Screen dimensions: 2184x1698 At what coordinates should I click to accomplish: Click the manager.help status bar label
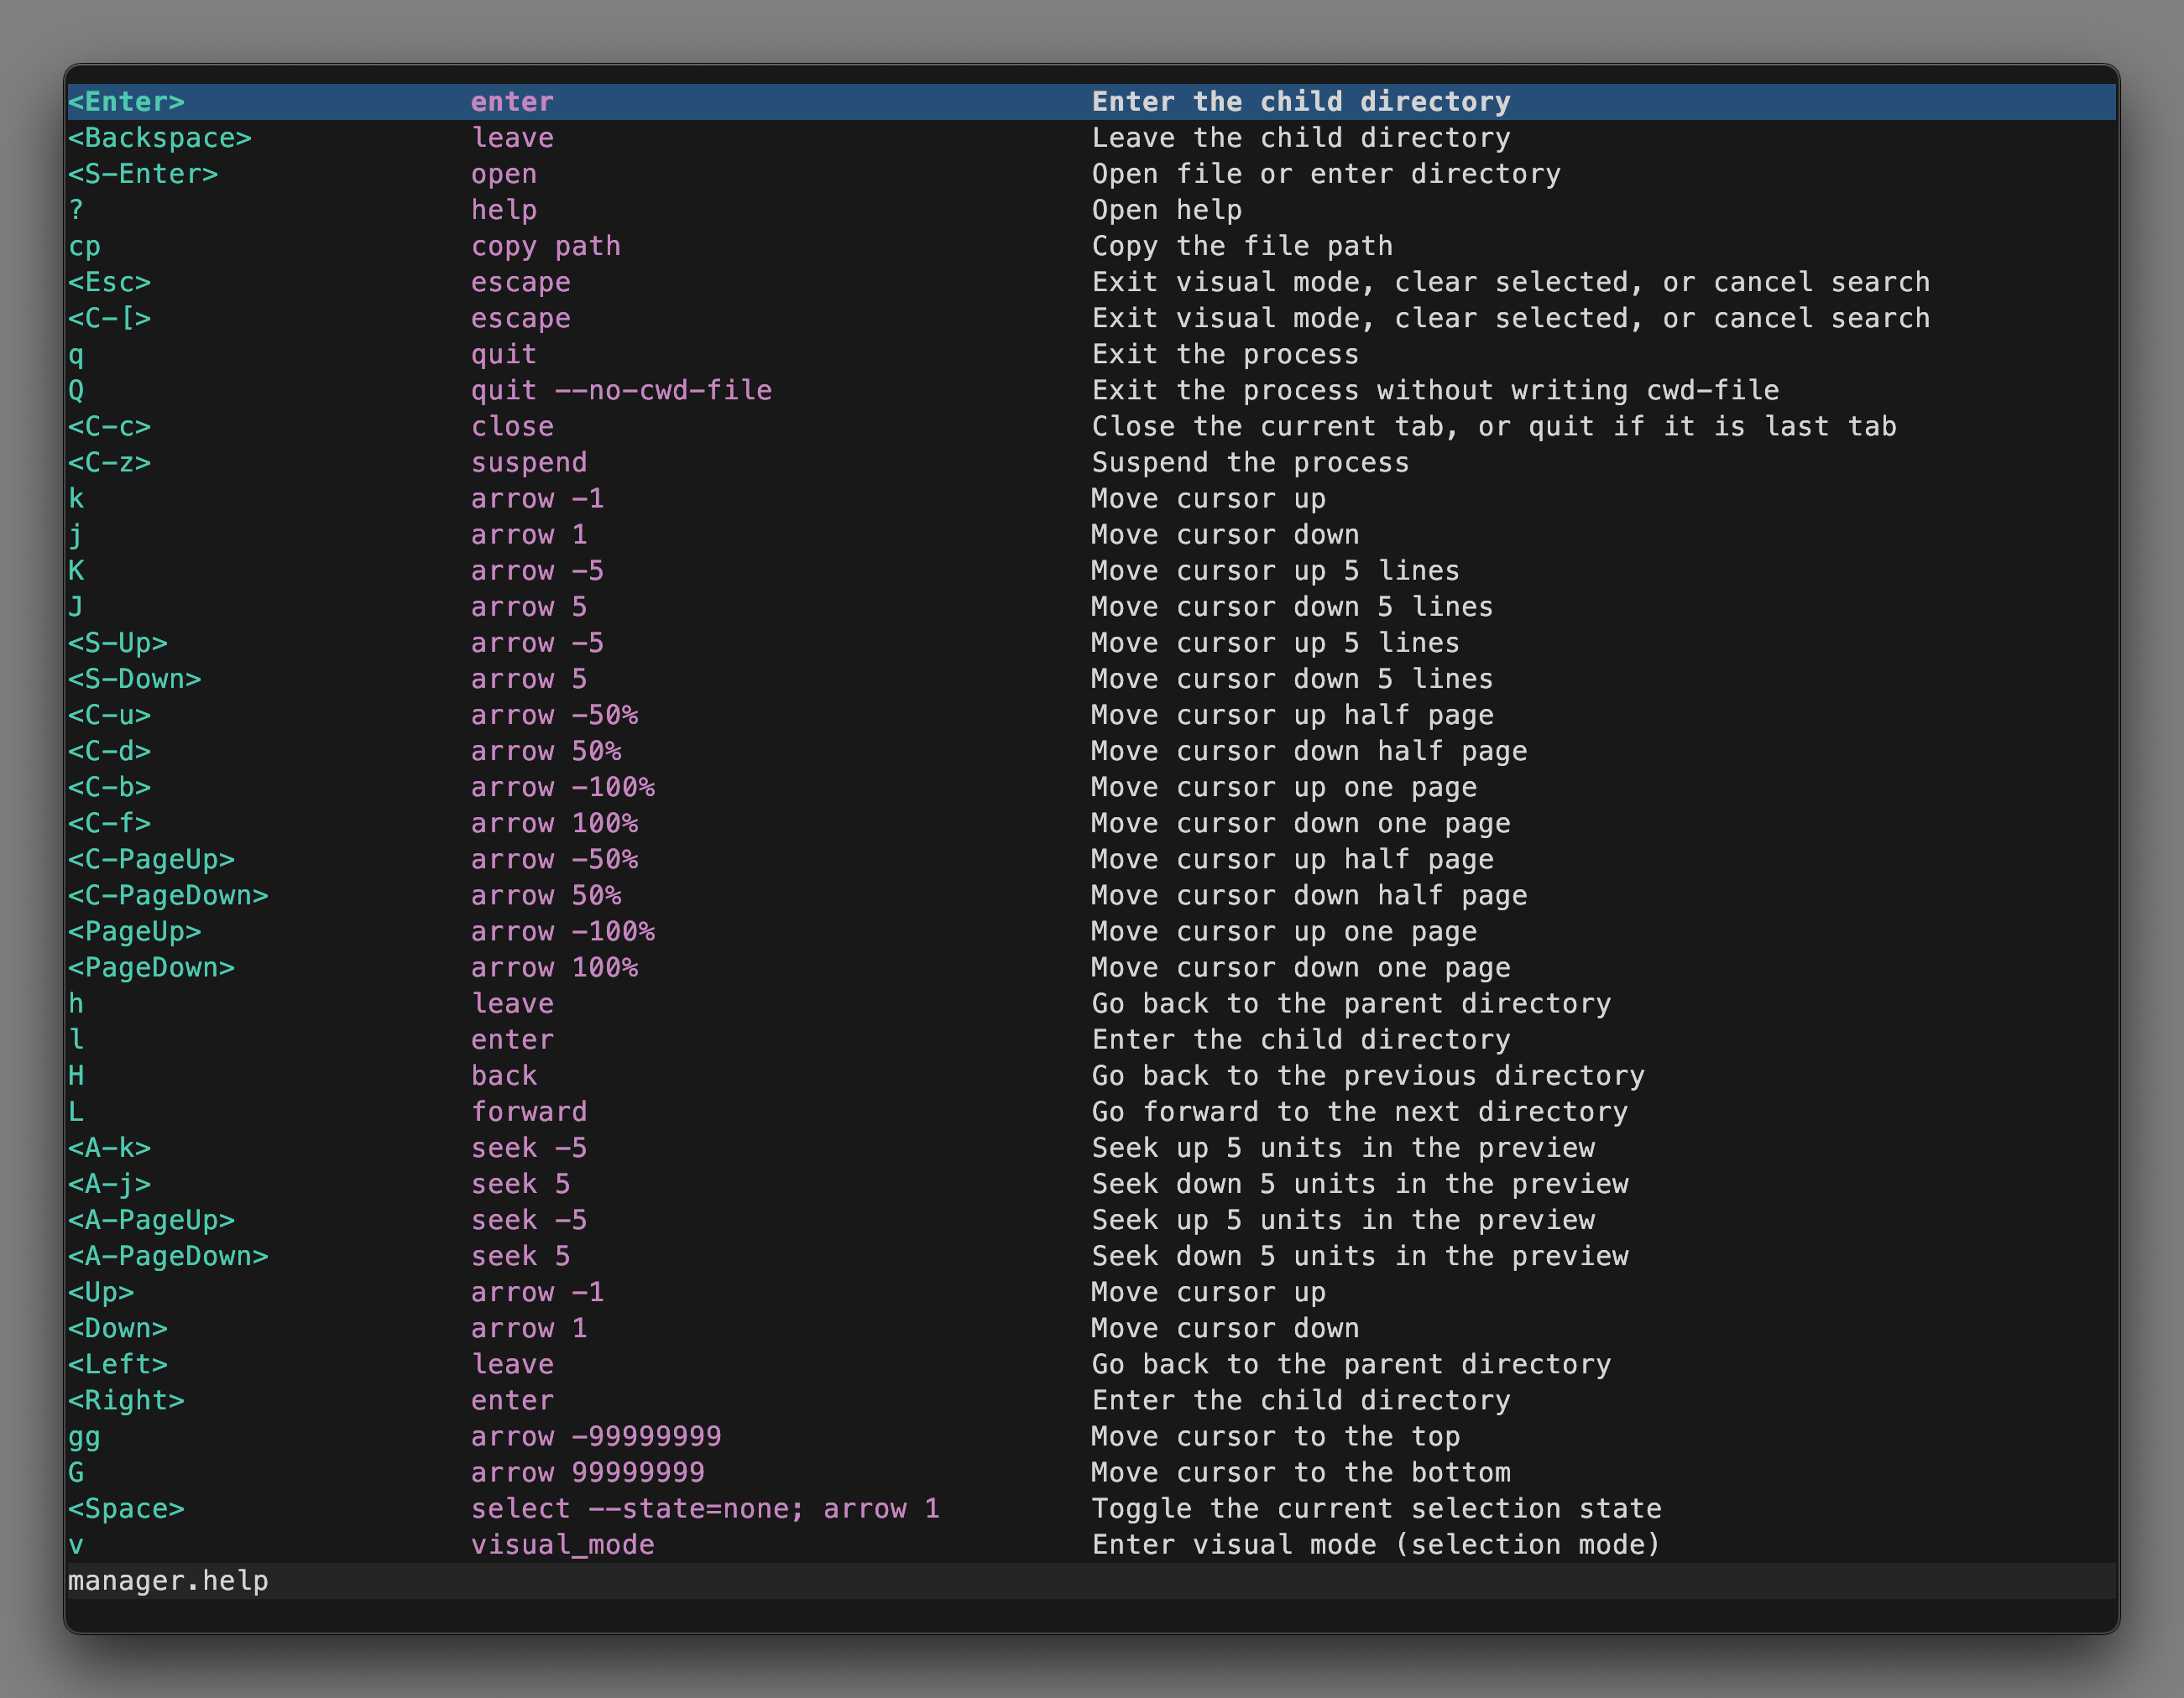point(168,1581)
